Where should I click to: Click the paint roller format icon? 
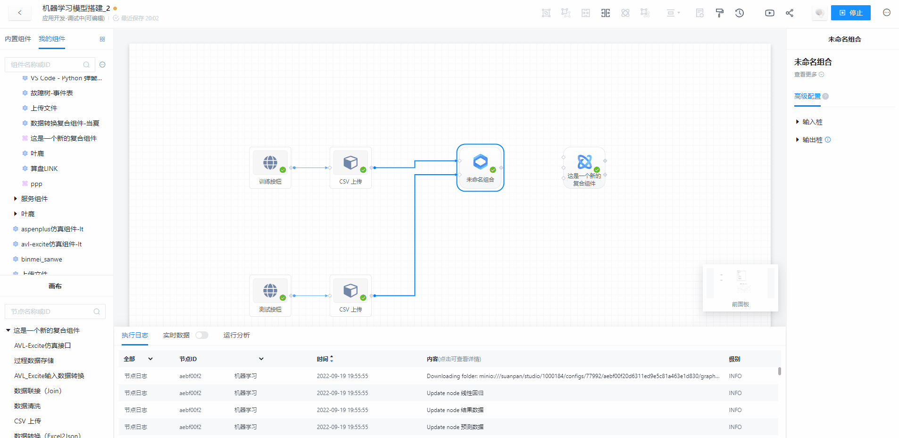[719, 13]
